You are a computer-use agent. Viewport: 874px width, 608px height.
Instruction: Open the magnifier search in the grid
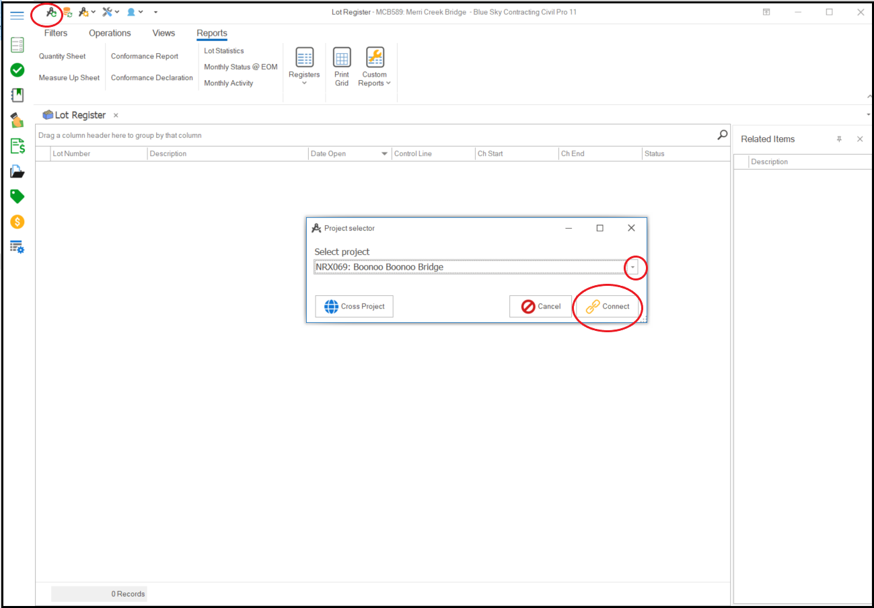coord(722,135)
